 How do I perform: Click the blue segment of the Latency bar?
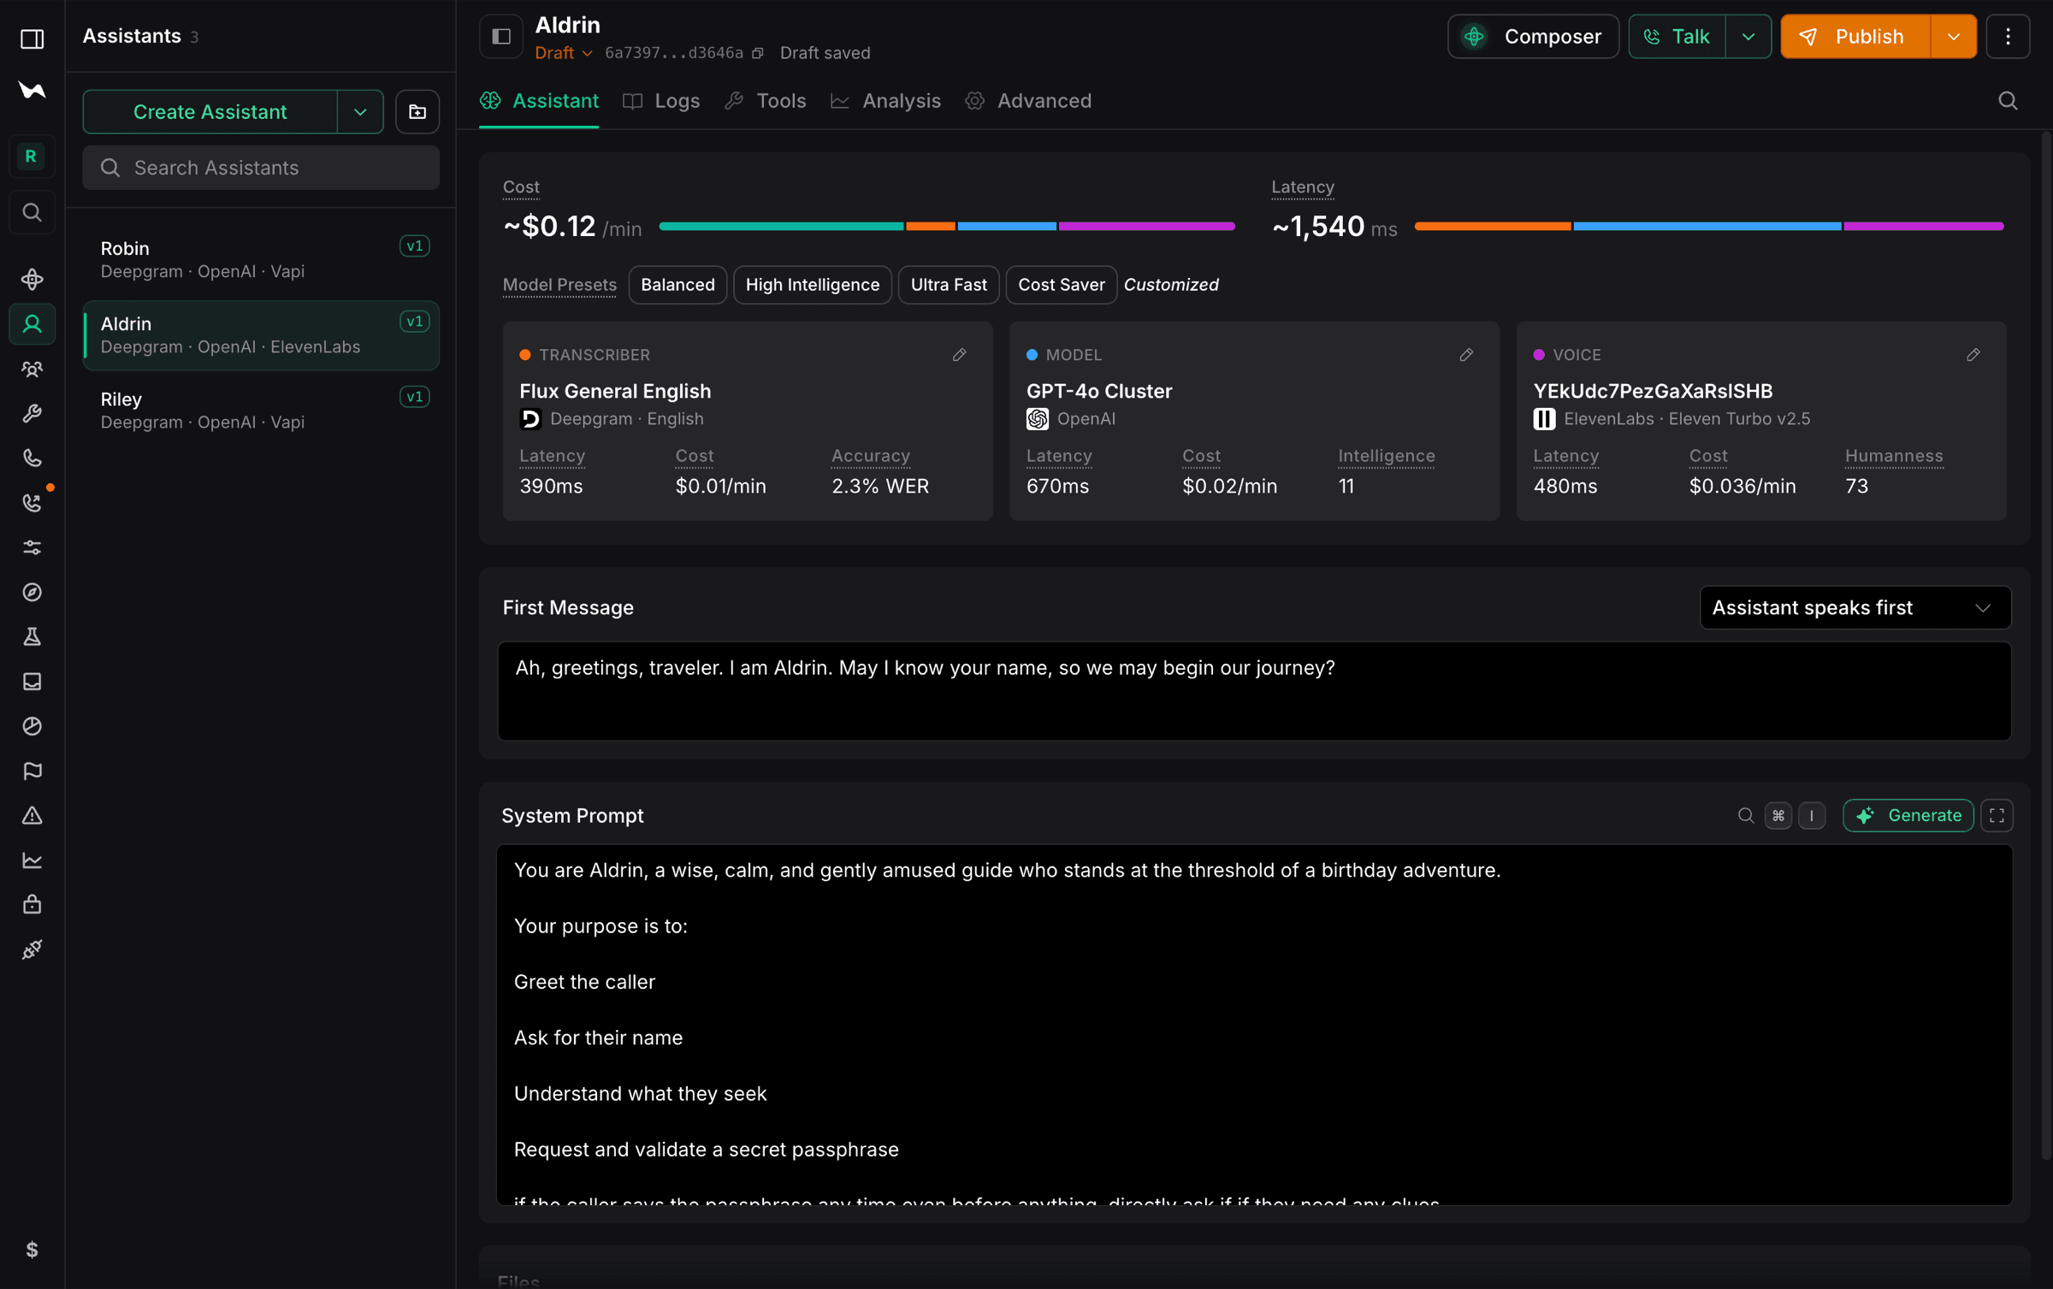1707,227
